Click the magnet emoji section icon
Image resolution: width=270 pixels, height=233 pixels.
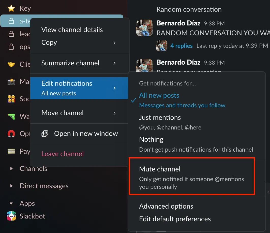[11, 134]
